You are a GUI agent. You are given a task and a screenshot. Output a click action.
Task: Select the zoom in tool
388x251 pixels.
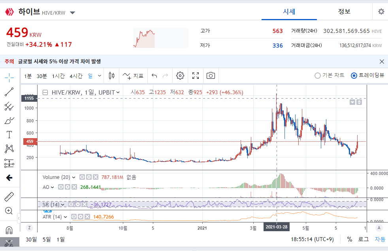[9, 211]
